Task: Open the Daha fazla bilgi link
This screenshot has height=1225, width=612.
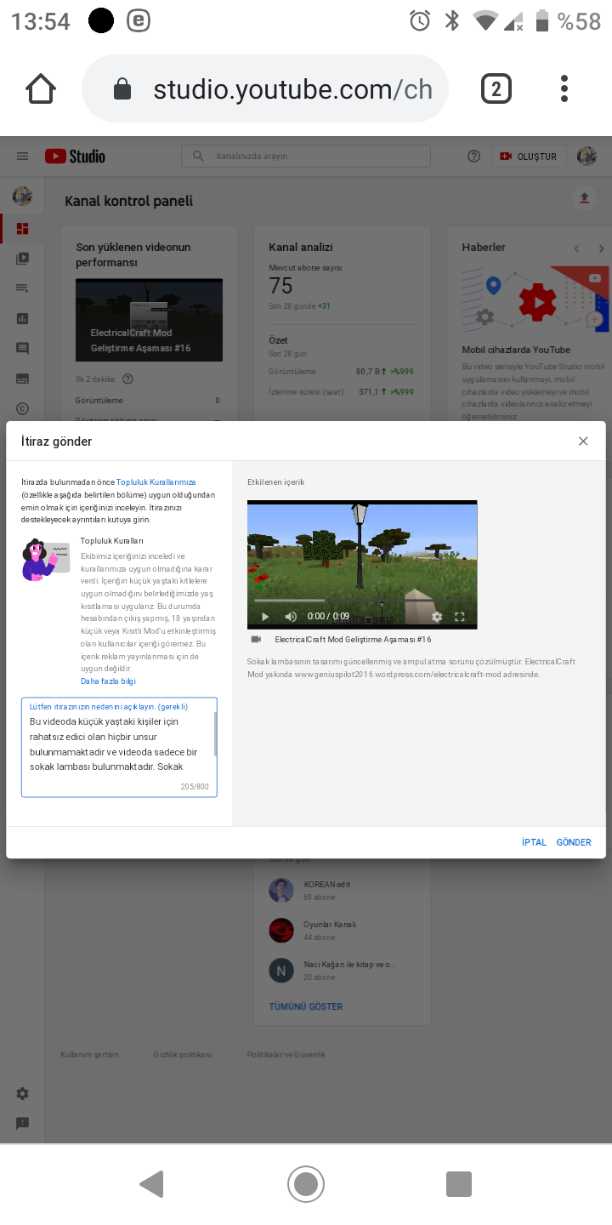Action: tap(108, 681)
